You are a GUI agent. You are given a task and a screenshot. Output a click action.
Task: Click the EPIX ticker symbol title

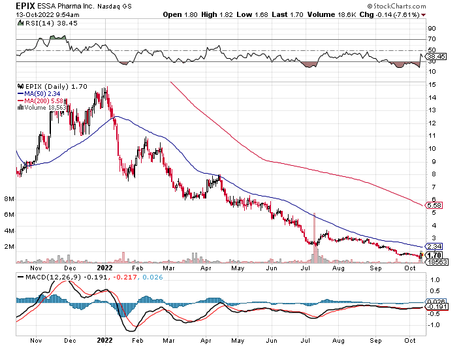[25, 6]
